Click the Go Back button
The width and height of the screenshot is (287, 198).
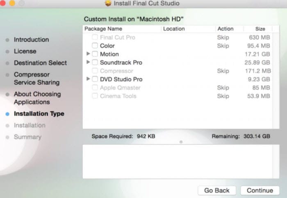coord(217,191)
